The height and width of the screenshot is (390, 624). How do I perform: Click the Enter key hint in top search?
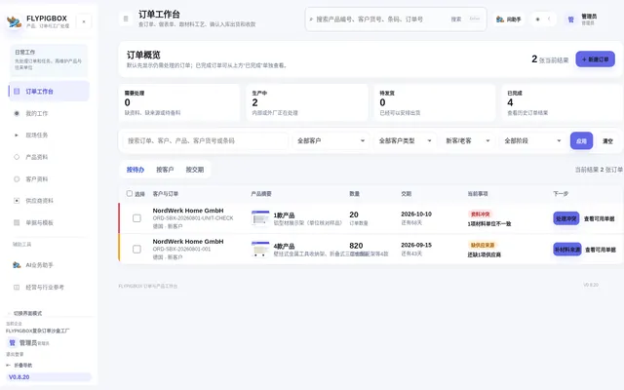click(475, 19)
